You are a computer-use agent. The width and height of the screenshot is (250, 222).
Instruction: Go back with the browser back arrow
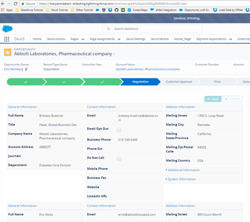(3, 4)
